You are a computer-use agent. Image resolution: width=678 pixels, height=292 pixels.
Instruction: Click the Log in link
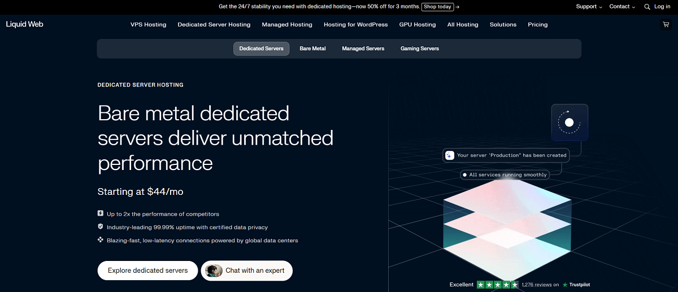[x=662, y=7]
